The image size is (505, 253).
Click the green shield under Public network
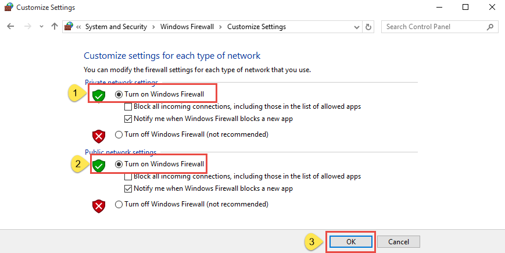99,166
